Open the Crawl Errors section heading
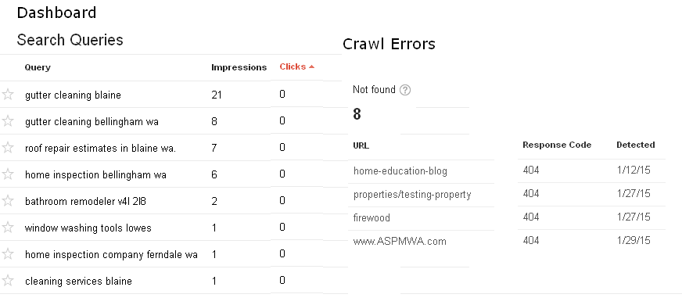 389,44
